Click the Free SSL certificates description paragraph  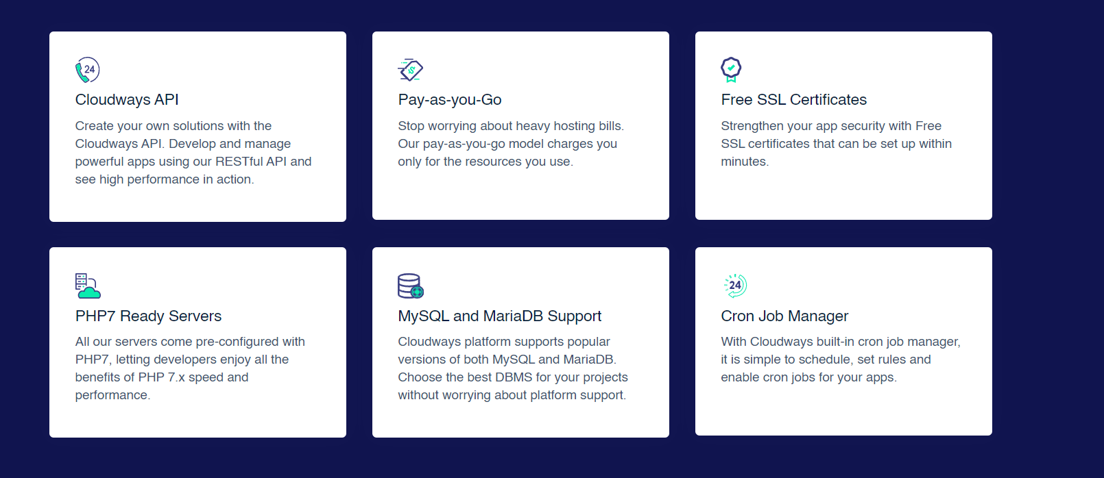click(837, 144)
